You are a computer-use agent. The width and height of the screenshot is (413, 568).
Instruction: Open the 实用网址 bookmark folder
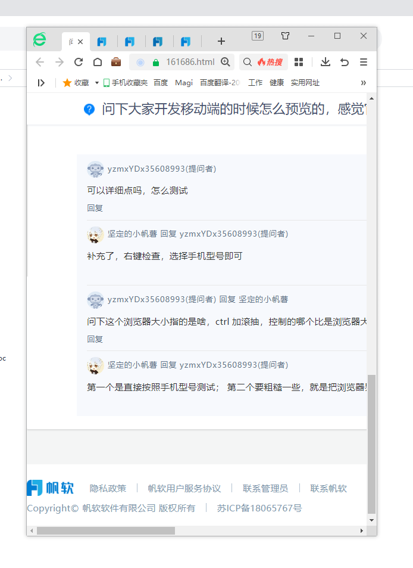(305, 83)
